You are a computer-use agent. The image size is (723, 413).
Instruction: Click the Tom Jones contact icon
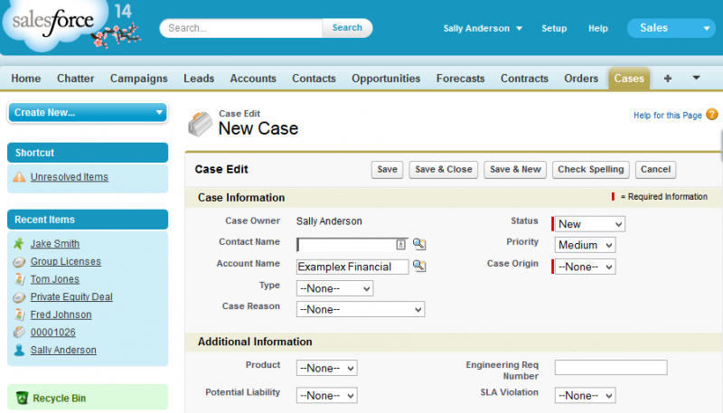pos(19,279)
